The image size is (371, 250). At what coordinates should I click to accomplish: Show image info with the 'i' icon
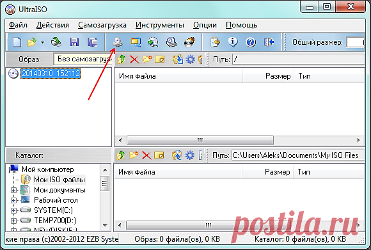pyautogui.click(x=233, y=42)
